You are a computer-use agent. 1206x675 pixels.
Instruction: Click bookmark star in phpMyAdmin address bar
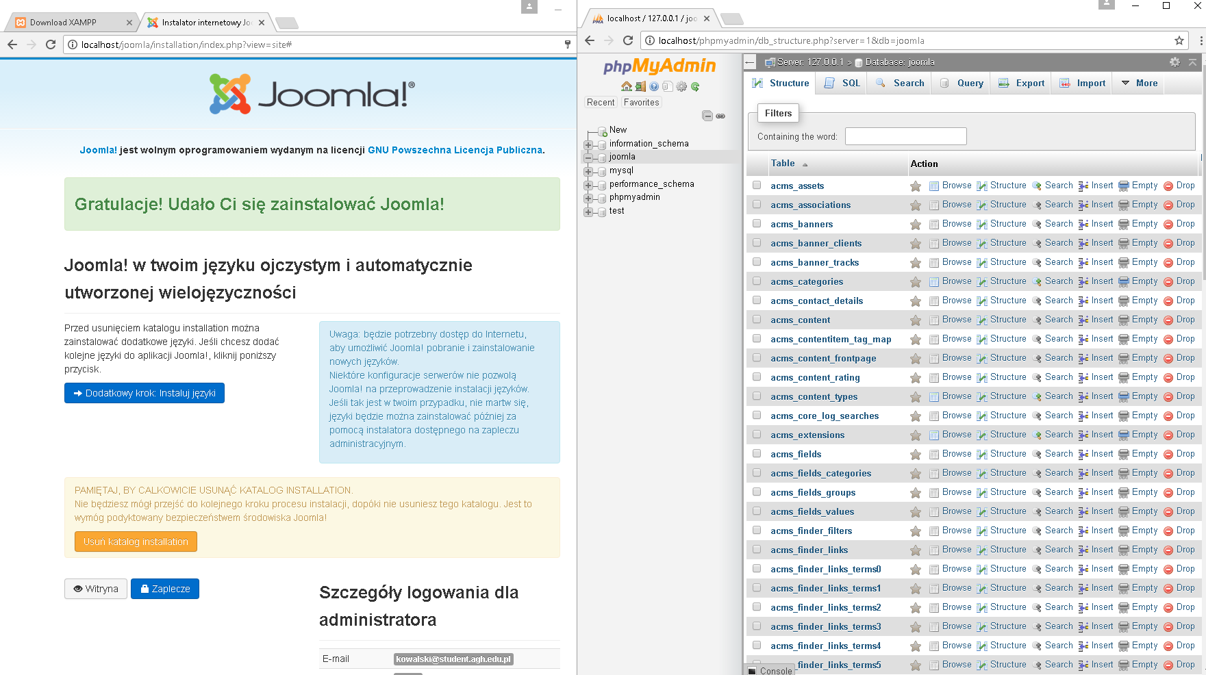coord(1179,40)
